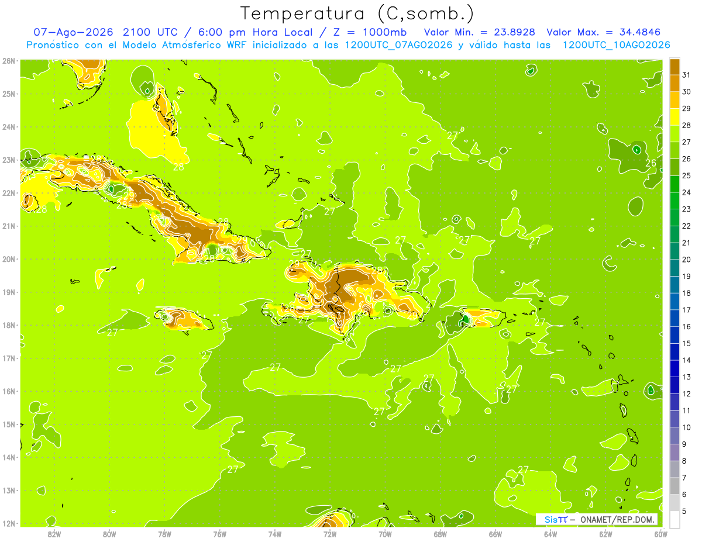
Task: Click the 24N latitude axis label
Action: coord(9,127)
